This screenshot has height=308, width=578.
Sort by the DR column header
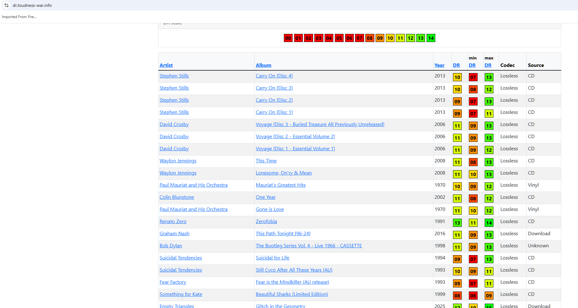click(456, 65)
